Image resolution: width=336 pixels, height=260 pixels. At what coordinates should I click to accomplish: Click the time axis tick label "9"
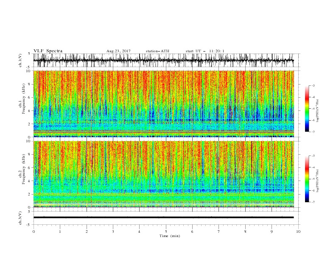click(272, 232)
